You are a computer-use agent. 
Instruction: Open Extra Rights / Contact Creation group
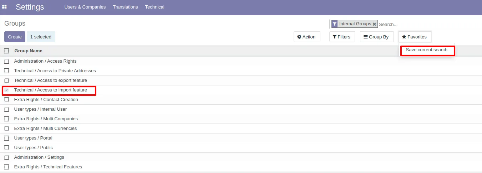46,100
